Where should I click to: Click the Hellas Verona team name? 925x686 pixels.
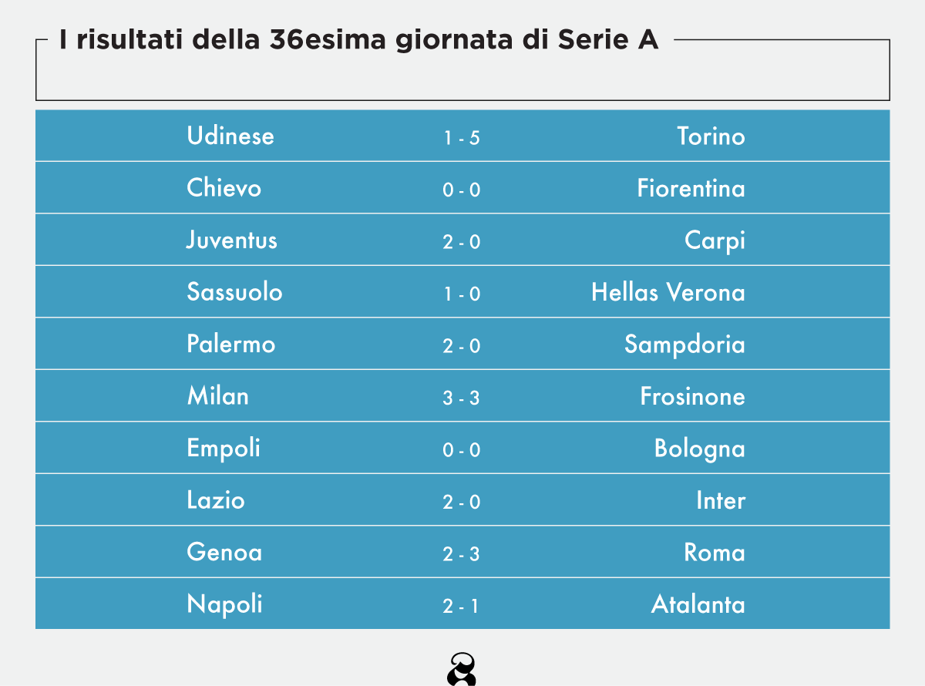click(x=668, y=292)
